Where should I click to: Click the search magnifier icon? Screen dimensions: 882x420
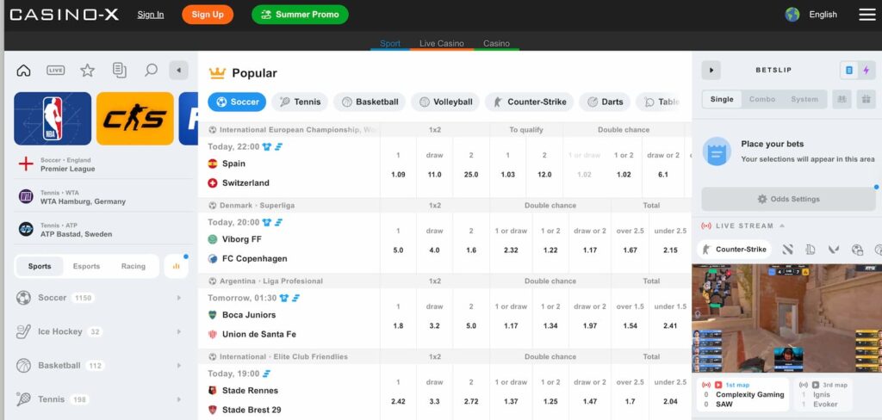151,71
